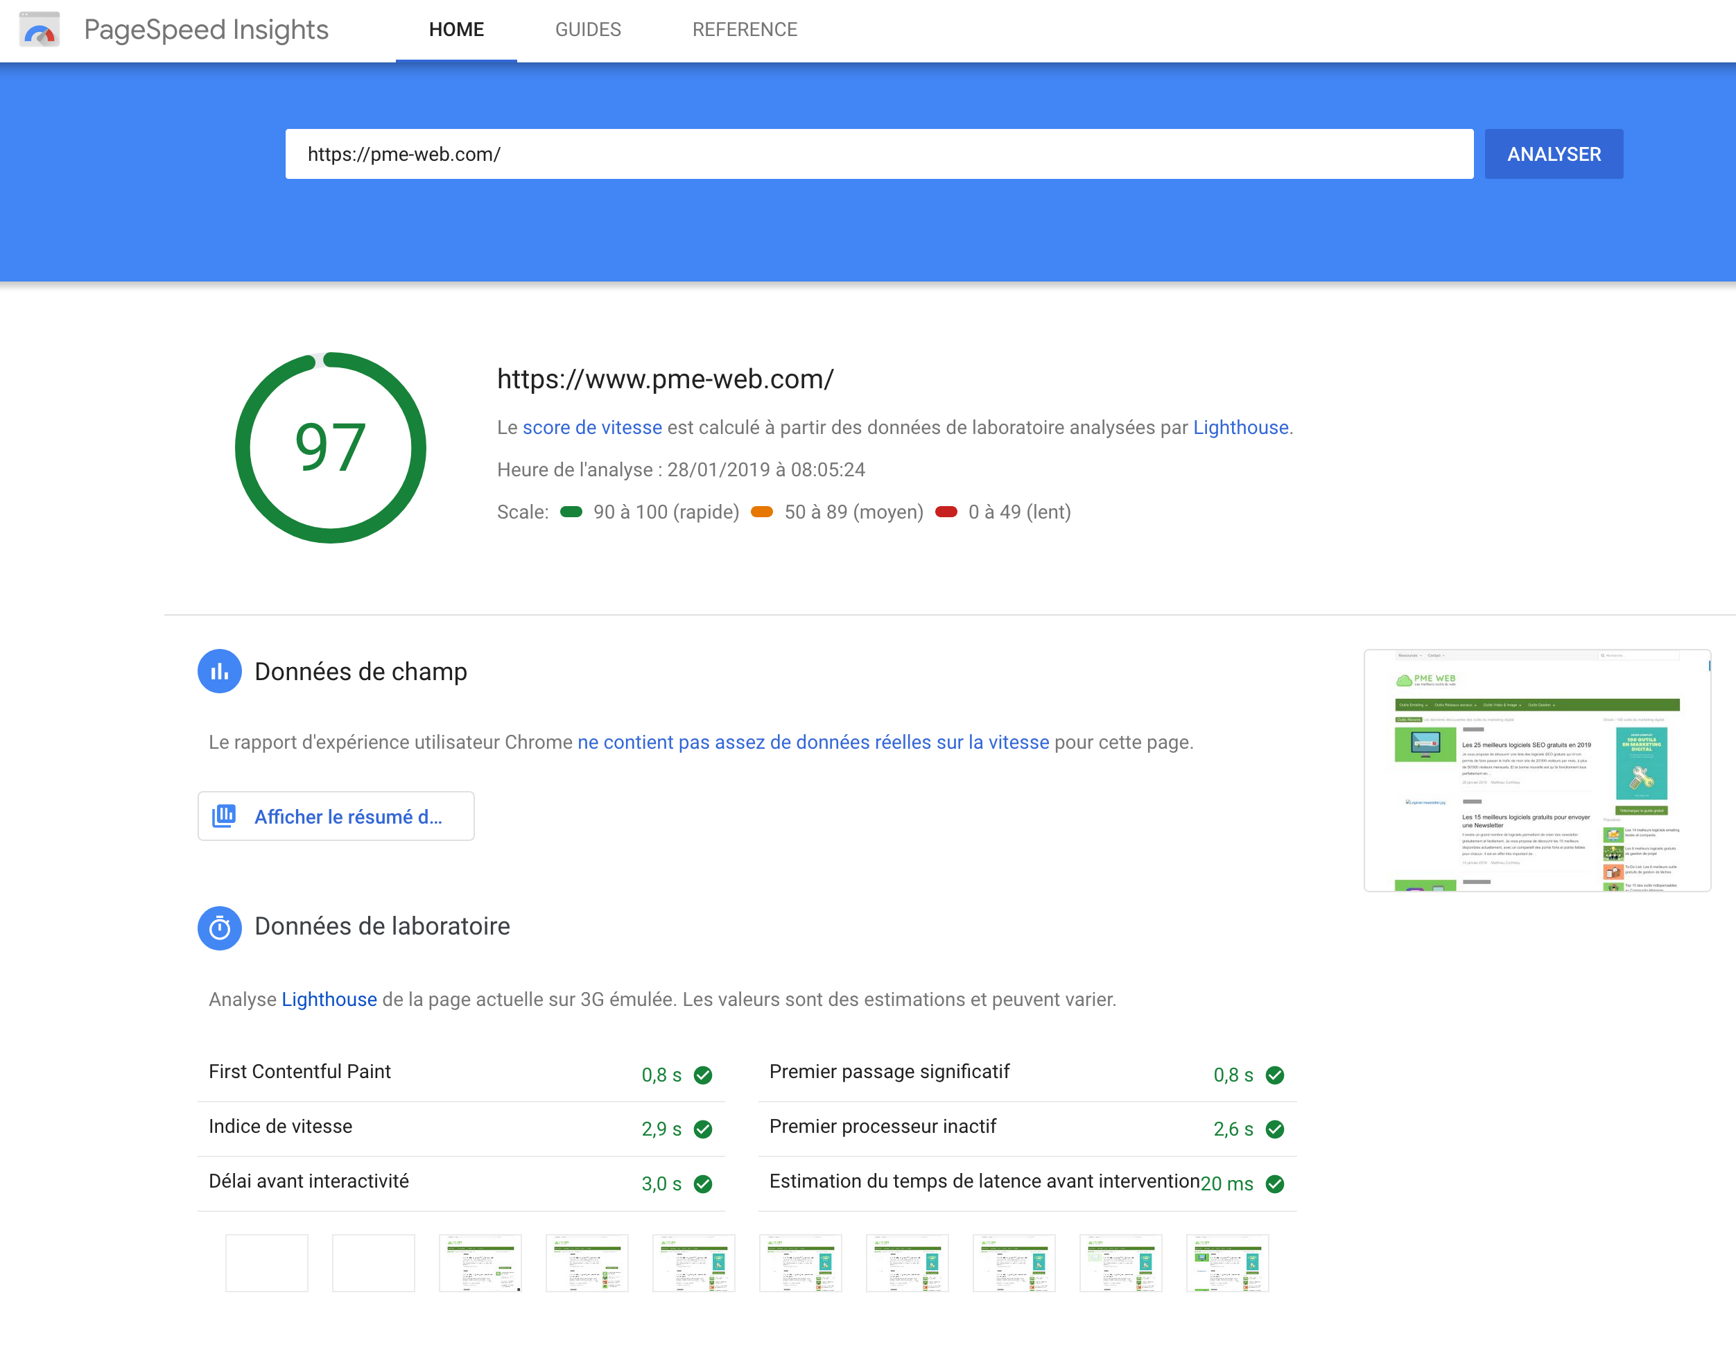Switch to the GUIDES tab
The width and height of the screenshot is (1736, 1345).
[x=588, y=31]
